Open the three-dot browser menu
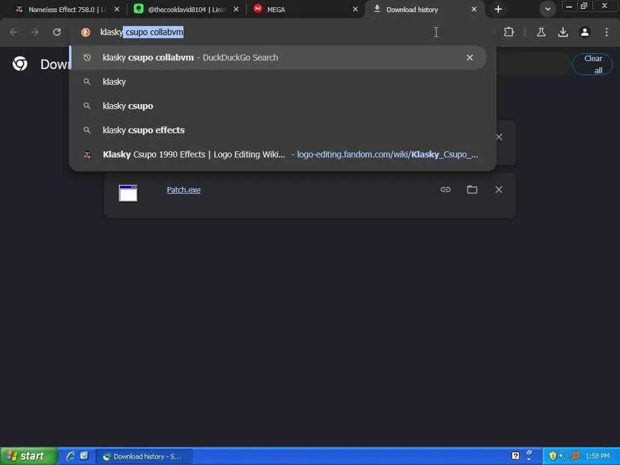The image size is (620, 465). point(607,32)
